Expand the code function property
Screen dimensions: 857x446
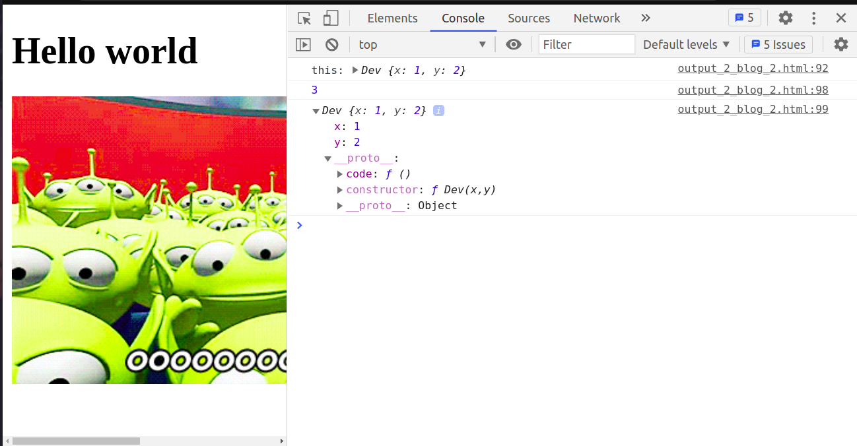(x=340, y=174)
